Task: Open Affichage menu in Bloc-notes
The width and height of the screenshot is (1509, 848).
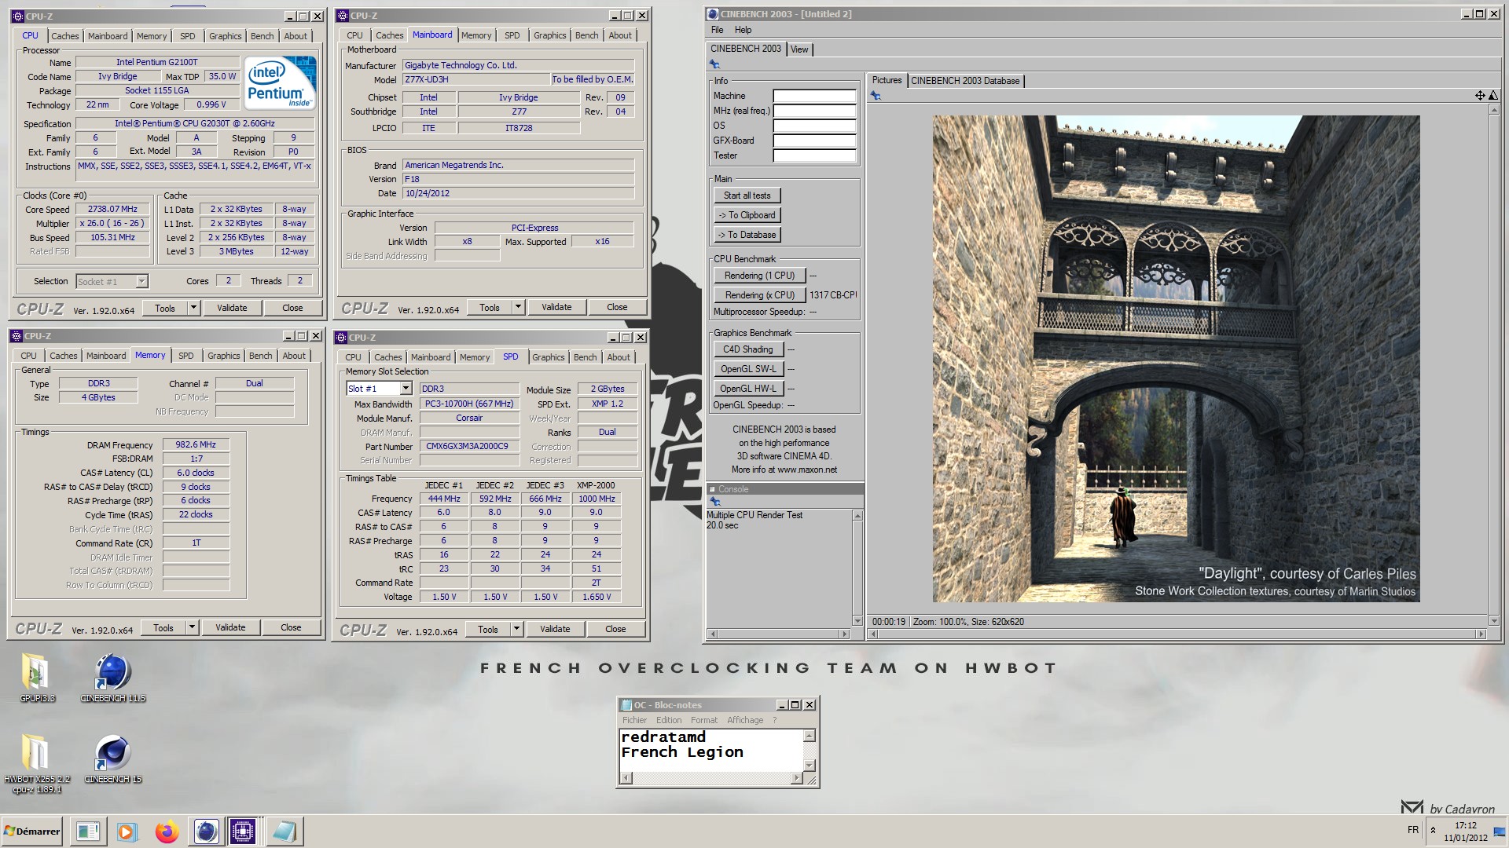Action: tap(745, 720)
